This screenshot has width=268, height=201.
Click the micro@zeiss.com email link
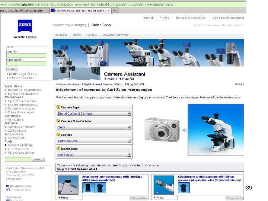pyautogui.click(x=20, y=186)
